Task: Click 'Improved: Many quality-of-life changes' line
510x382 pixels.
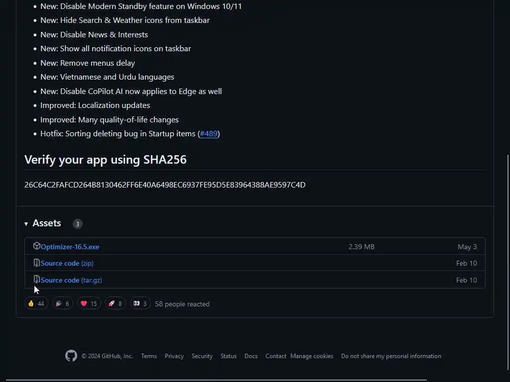Action: (x=109, y=119)
